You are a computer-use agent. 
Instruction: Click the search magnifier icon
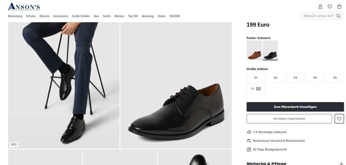(x=339, y=16)
